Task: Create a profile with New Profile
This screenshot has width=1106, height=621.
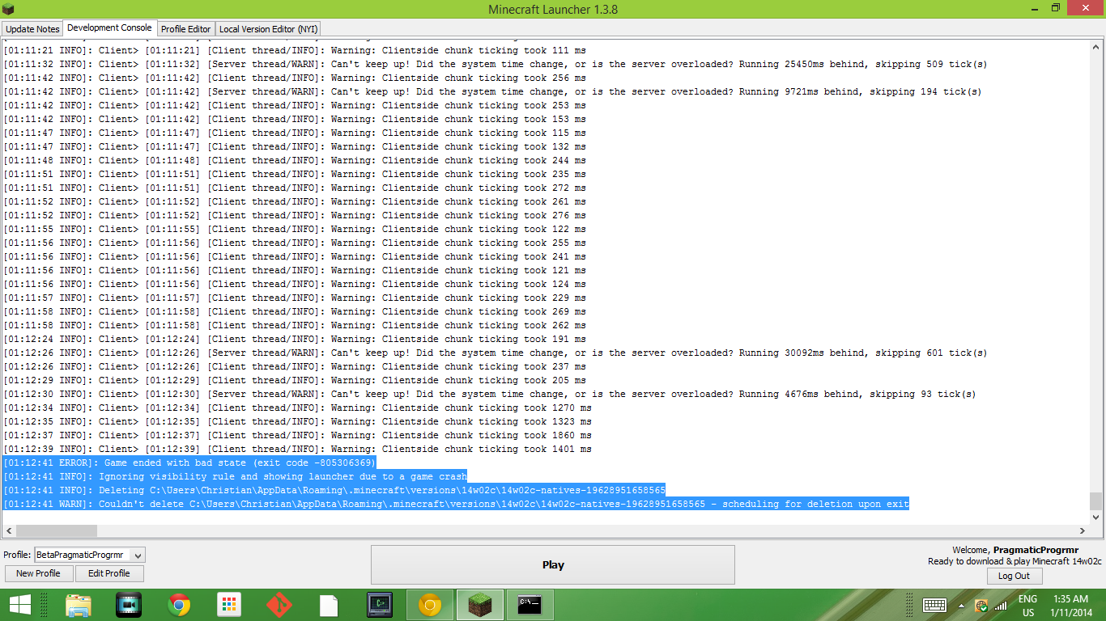Action: pos(38,573)
